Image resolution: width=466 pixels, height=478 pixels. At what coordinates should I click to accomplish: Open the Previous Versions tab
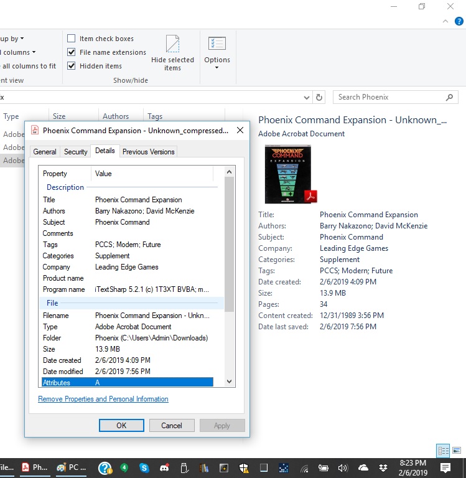tap(149, 151)
